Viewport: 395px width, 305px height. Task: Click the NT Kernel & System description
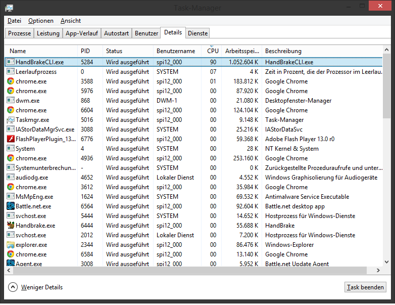(292, 149)
